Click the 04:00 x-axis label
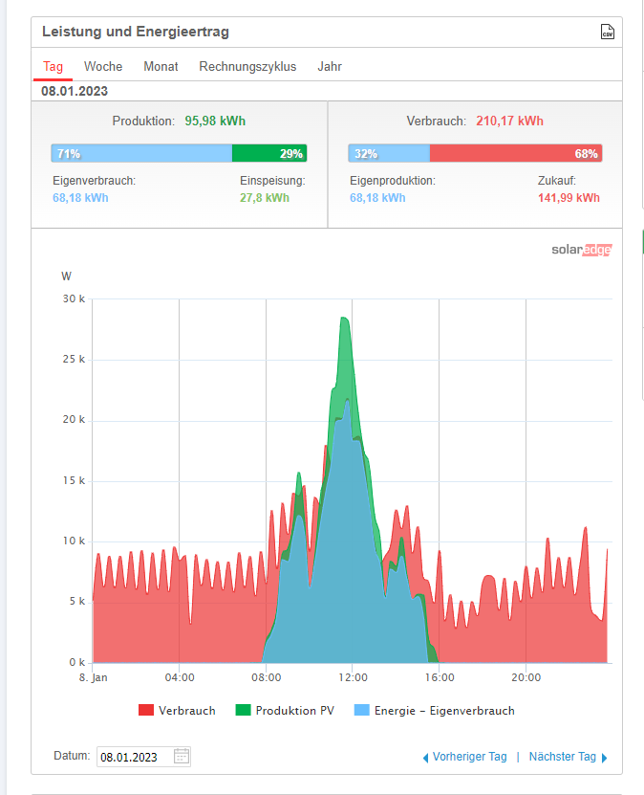Image resolution: width=644 pixels, height=795 pixels. 180,677
